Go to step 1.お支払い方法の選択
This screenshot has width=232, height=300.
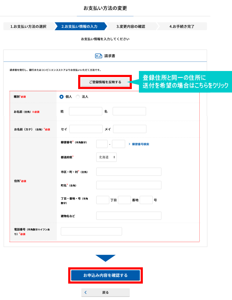[28, 26]
